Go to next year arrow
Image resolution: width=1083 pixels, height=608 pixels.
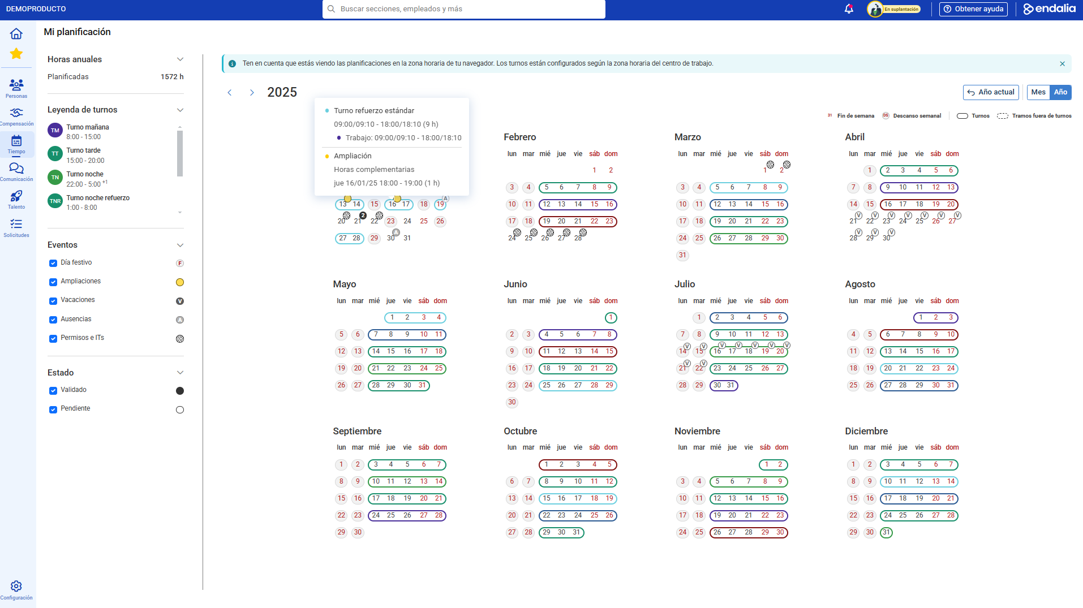pyautogui.click(x=252, y=93)
